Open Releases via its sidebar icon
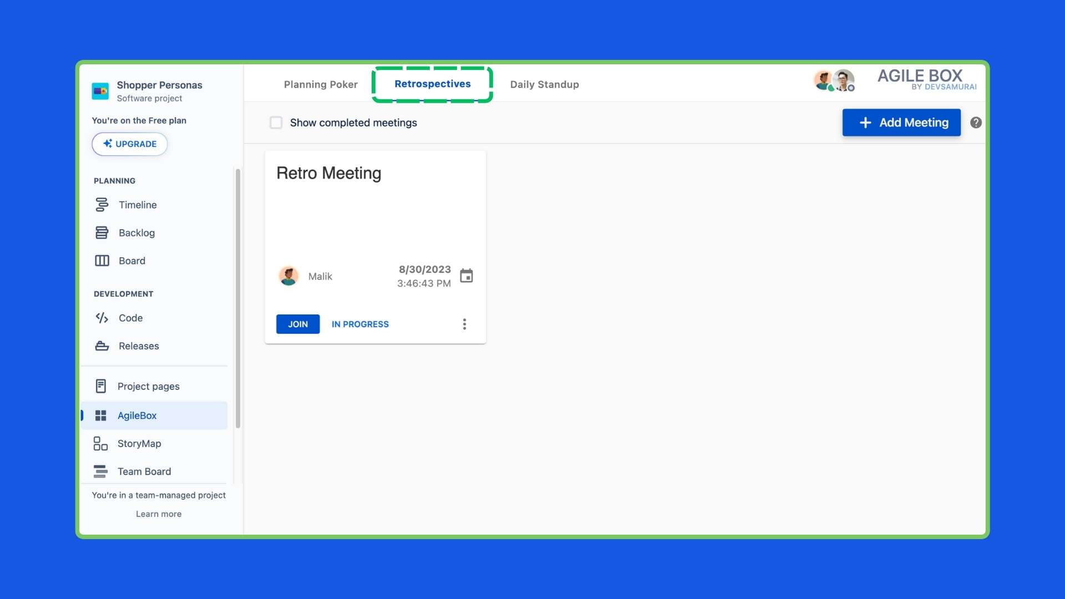Viewport: 1065px width, 599px height. pos(102,346)
